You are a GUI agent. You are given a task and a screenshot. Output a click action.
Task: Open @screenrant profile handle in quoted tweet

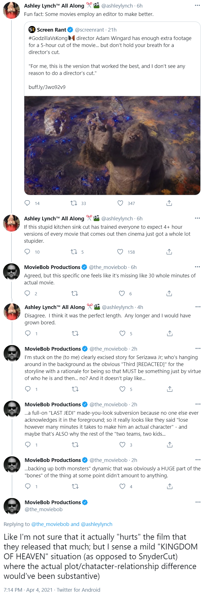(89, 30)
